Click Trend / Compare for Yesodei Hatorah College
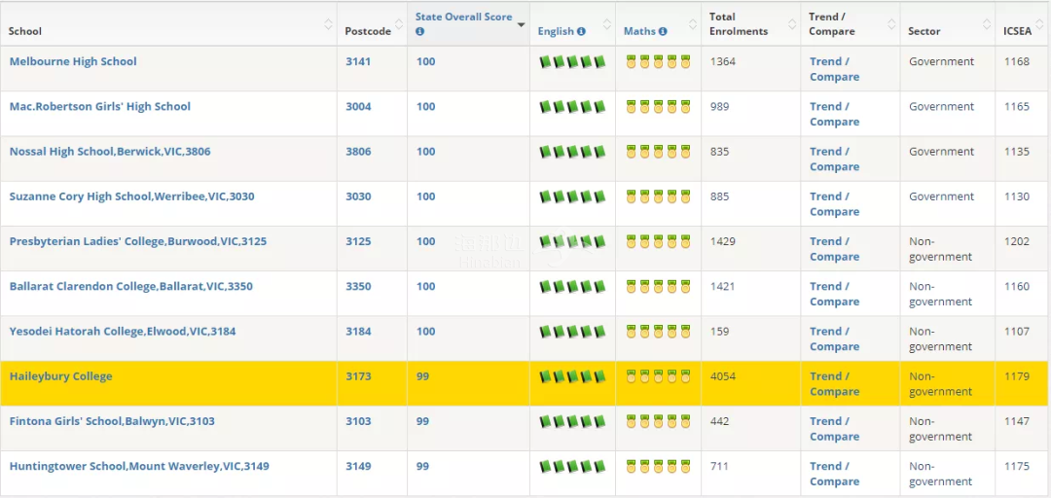Viewport: 1051px width, 498px height. pos(835,338)
